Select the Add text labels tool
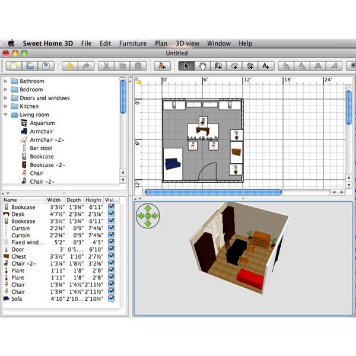 point(266,66)
